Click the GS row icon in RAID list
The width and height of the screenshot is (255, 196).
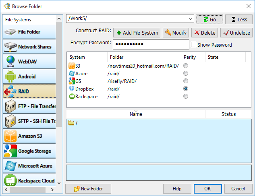(x=72, y=81)
